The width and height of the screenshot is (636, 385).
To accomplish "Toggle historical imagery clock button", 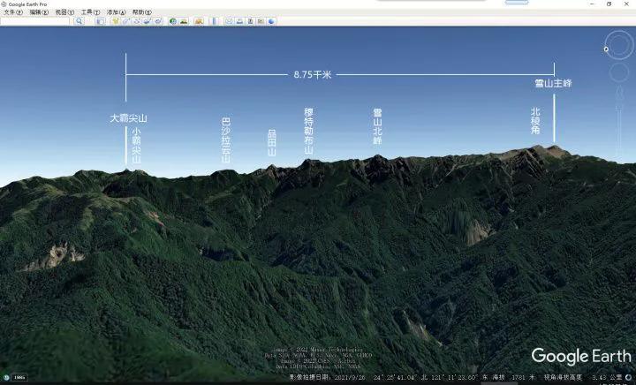I will (173, 21).
